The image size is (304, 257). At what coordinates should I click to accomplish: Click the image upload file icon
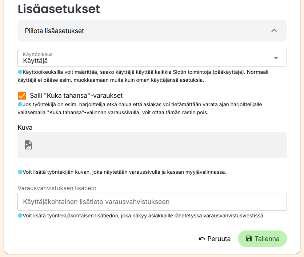(28, 145)
